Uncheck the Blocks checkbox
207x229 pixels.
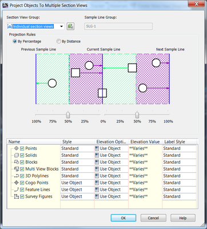[x=22, y=162]
